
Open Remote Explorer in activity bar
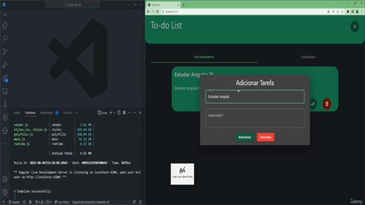pyautogui.click(x=5, y=91)
